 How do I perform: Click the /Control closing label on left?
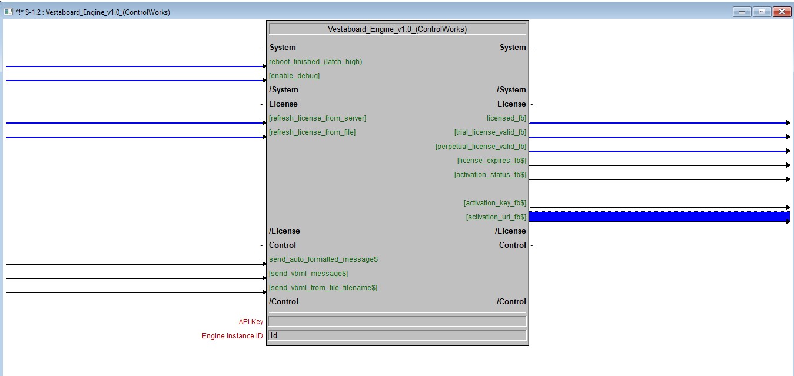coord(284,302)
